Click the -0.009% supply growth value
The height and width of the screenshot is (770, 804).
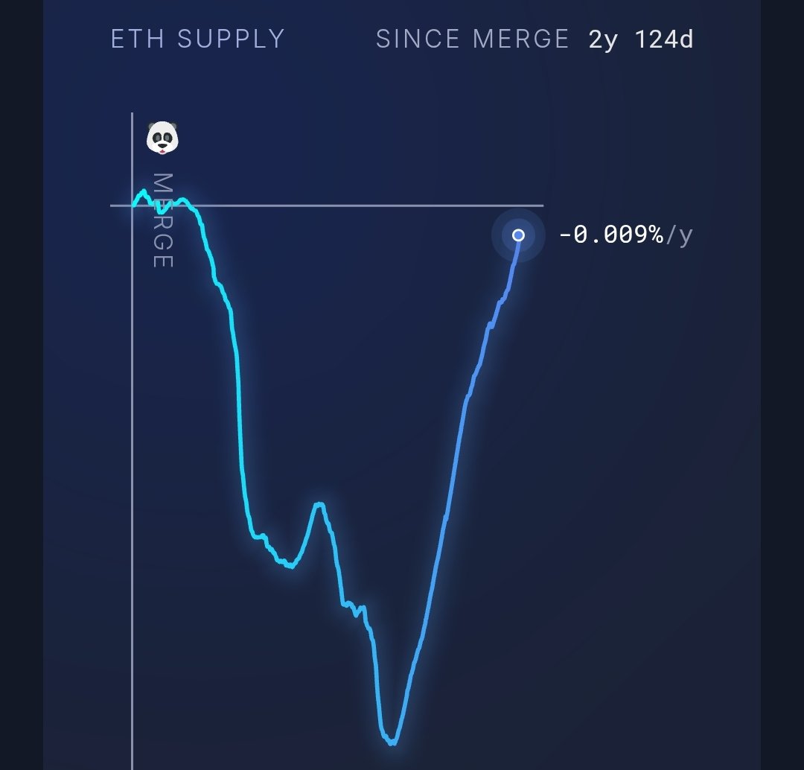(610, 235)
